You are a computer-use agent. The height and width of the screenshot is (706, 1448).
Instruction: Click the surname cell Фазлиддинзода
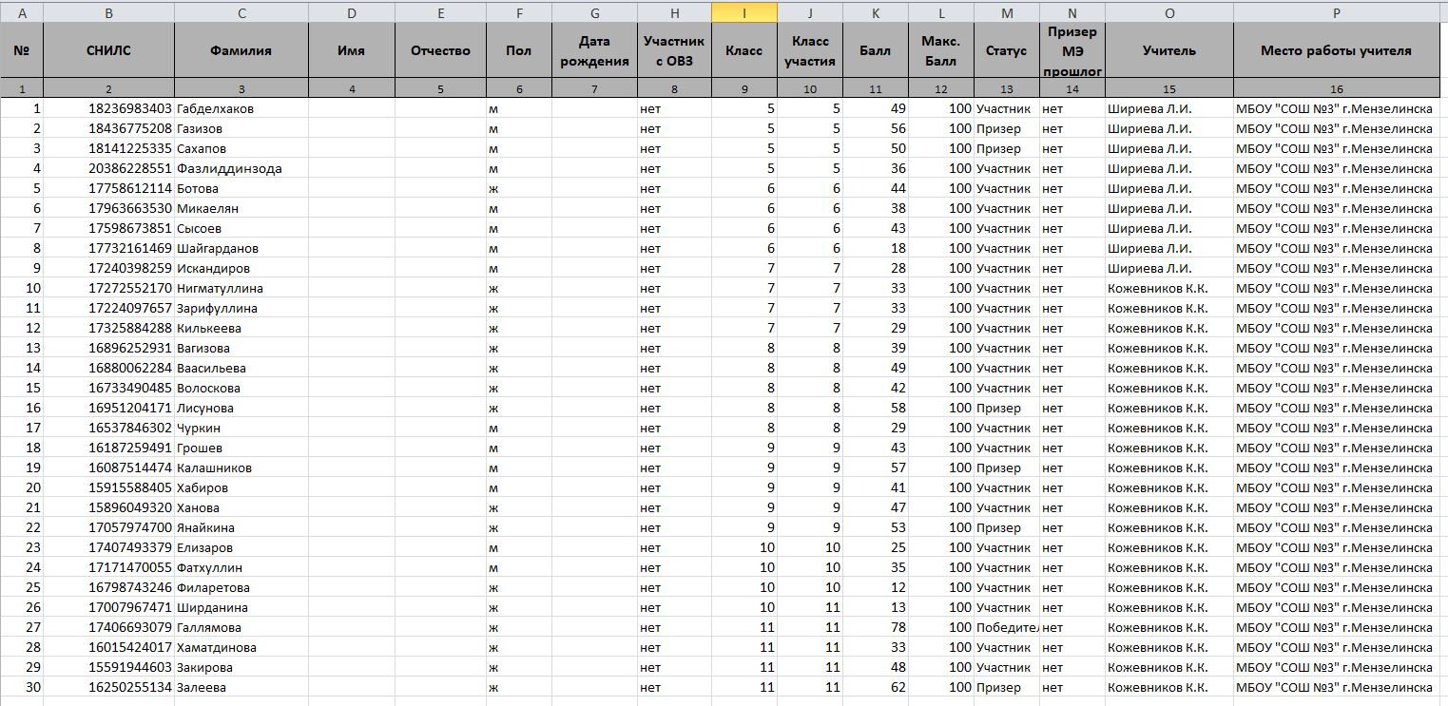click(241, 168)
